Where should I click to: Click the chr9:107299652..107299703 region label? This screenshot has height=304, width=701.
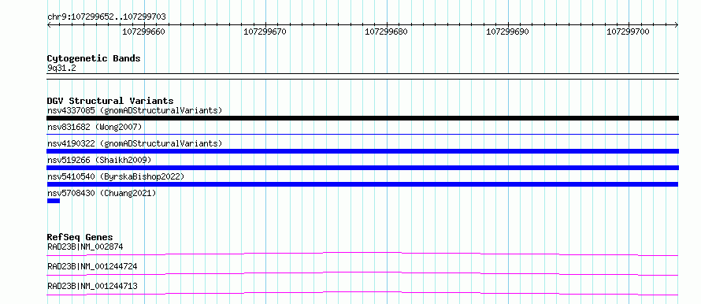click(106, 17)
